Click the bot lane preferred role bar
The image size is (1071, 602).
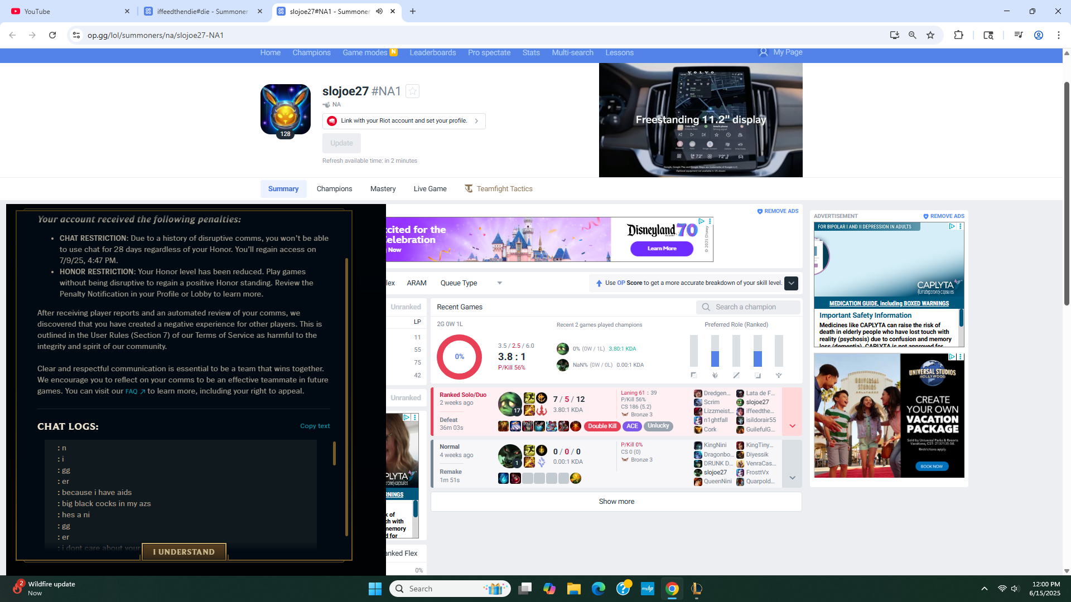point(758,351)
